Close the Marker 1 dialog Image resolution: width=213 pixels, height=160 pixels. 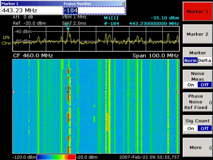123,3
